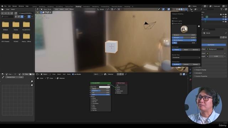
Task: Expand the Subsurface section of Principled BSDF
Action: point(95,100)
